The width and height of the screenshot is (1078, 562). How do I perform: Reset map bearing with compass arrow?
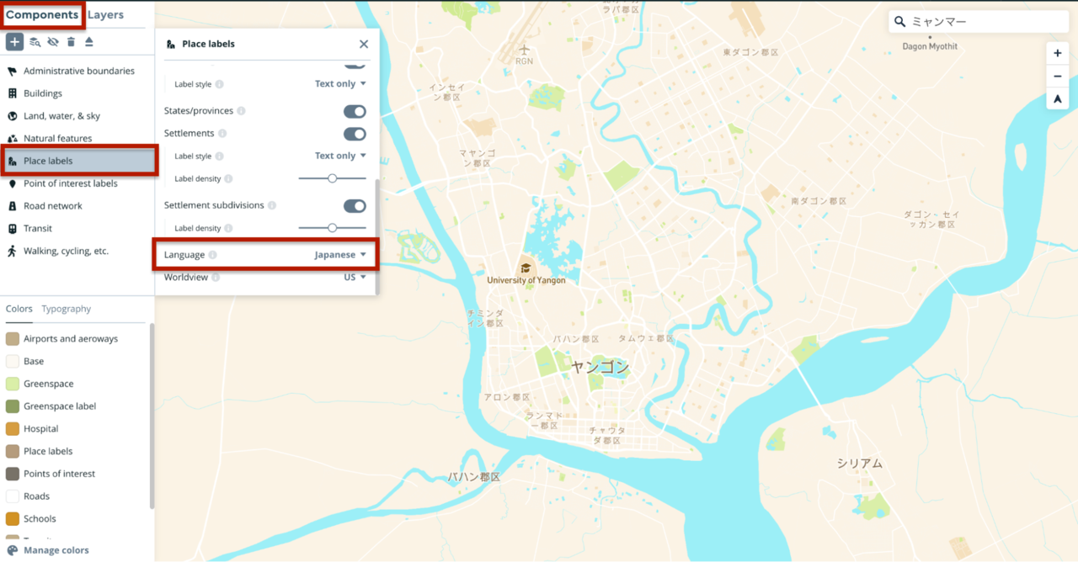point(1058,99)
